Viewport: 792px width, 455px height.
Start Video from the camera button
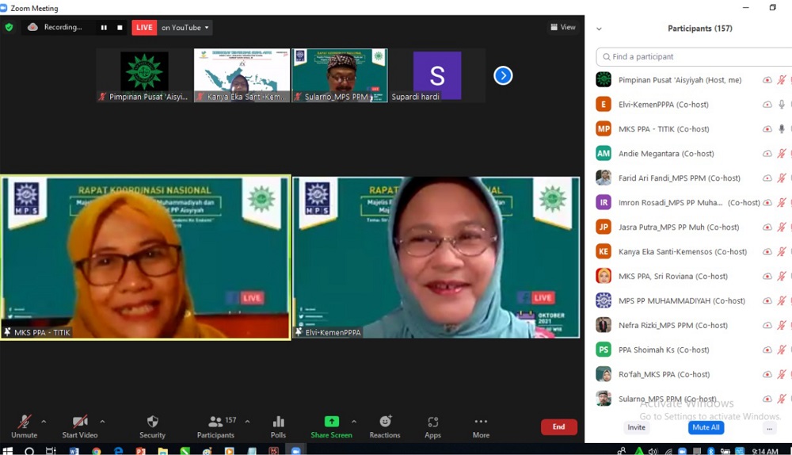[x=79, y=426]
